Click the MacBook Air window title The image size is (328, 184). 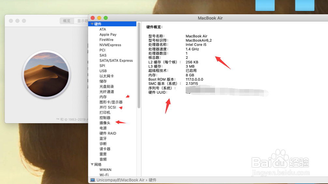(210, 18)
